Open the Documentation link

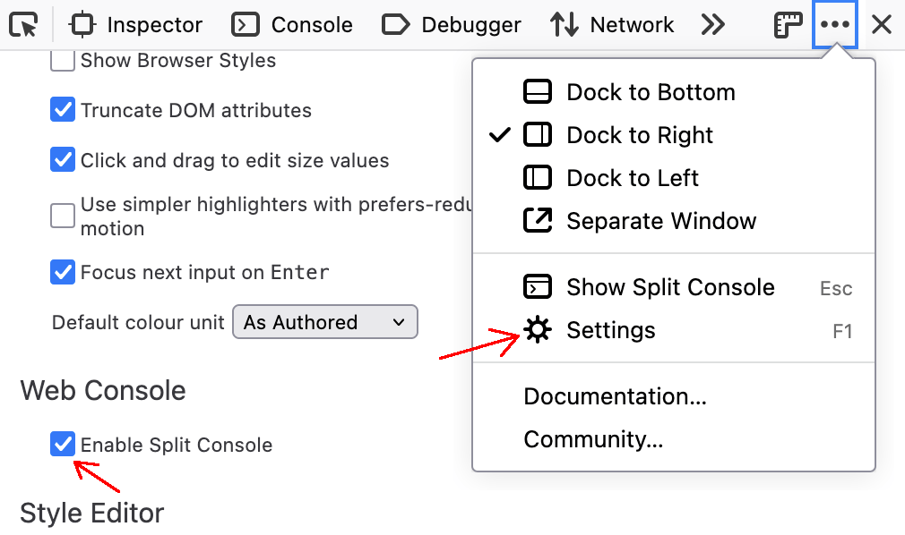[615, 395]
